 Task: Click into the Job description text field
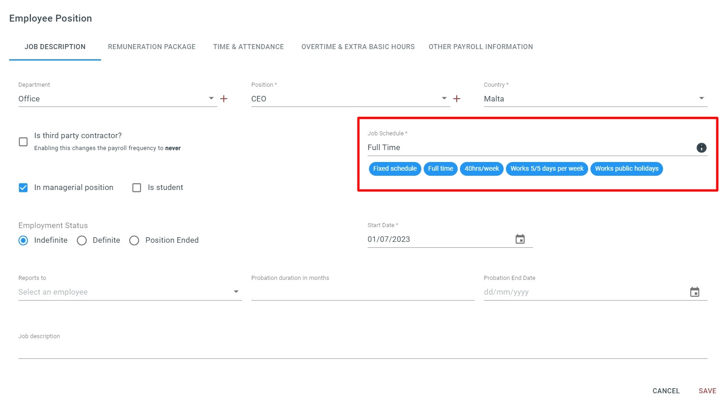coord(363,350)
